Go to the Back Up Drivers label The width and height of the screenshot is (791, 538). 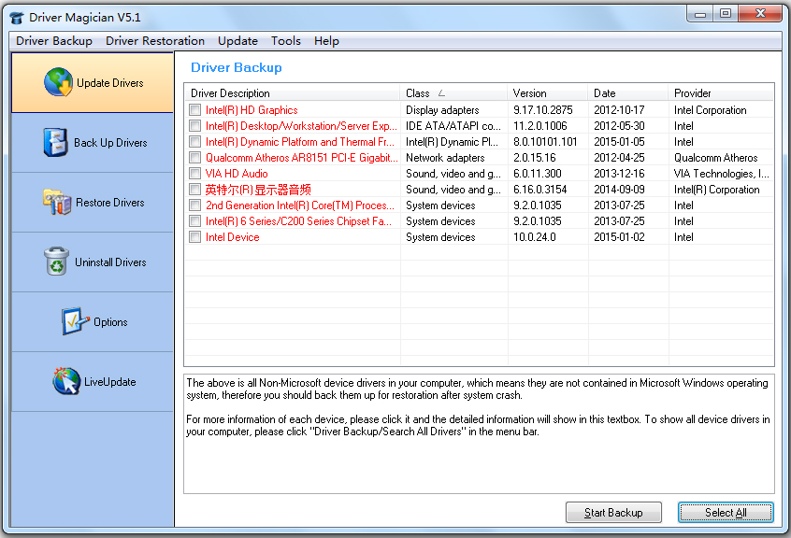[x=110, y=143]
